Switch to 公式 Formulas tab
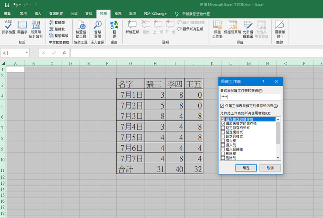Viewport: 323px width, 218px height. pos(74,13)
